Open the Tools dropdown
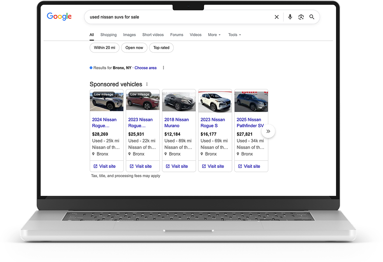 point(234,35)
